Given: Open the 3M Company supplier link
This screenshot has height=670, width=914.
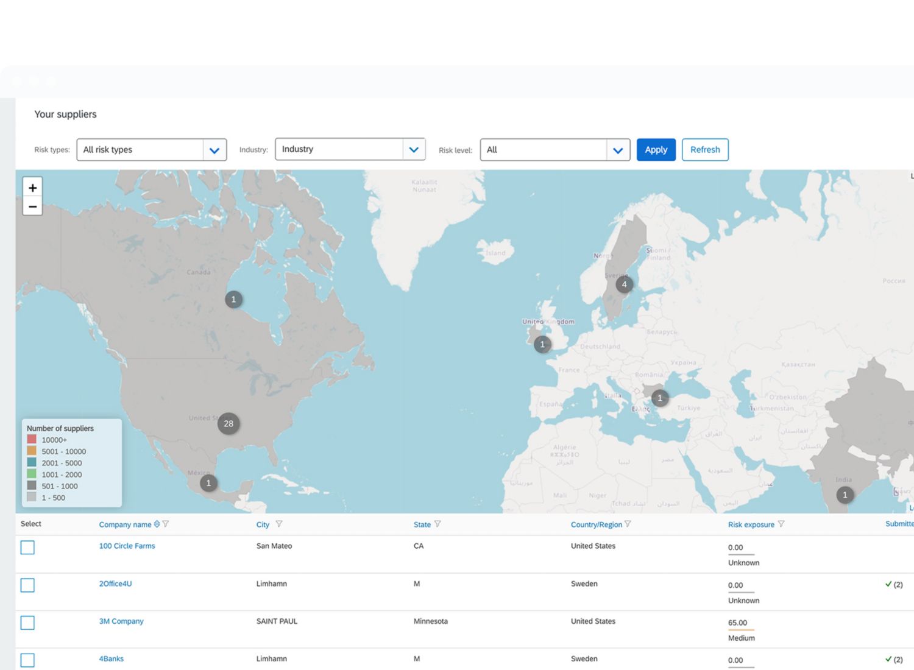Looking at the screenshot, I should click(121, 621).
